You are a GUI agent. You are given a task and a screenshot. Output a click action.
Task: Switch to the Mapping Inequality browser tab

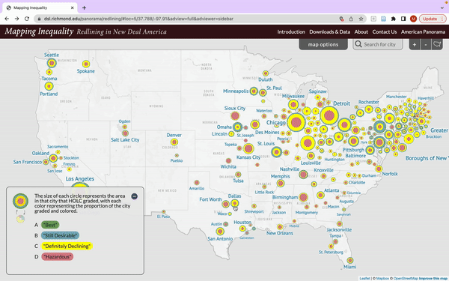coord(40,7)
